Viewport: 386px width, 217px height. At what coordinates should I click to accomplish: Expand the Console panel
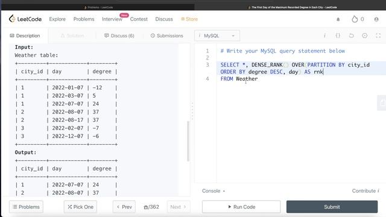pyautogui.click(x=214, y=191)
